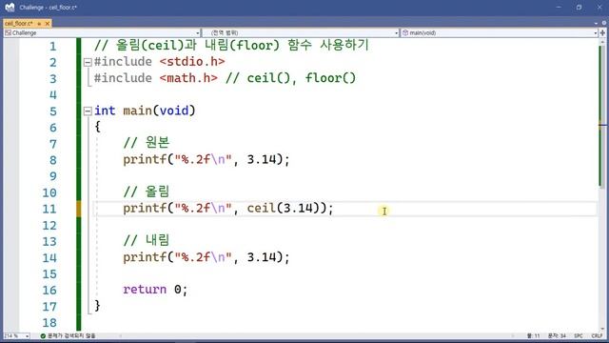The width and height of the screenshot is (609, 343).
Task: Click on <math.h> in line 3
Action: tap(188, 78)
